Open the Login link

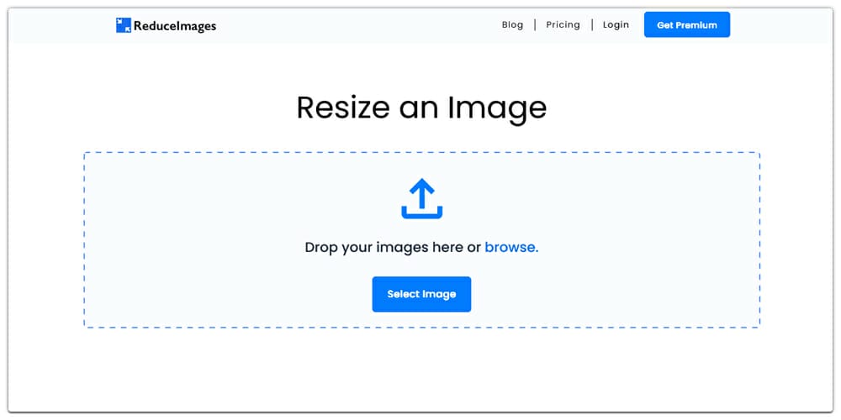point(616,24)
